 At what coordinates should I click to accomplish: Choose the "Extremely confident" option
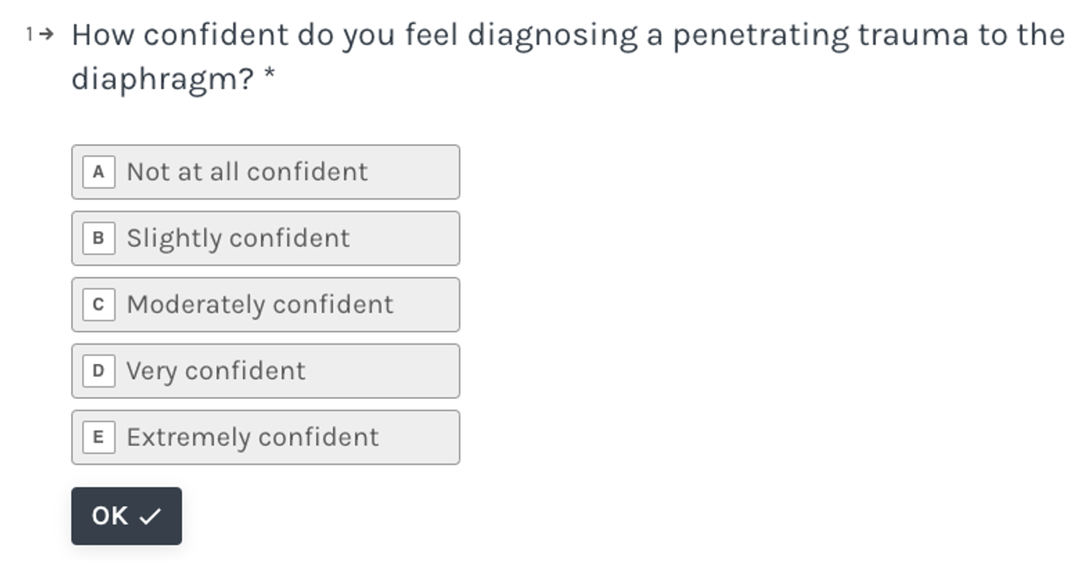[266, 438]
